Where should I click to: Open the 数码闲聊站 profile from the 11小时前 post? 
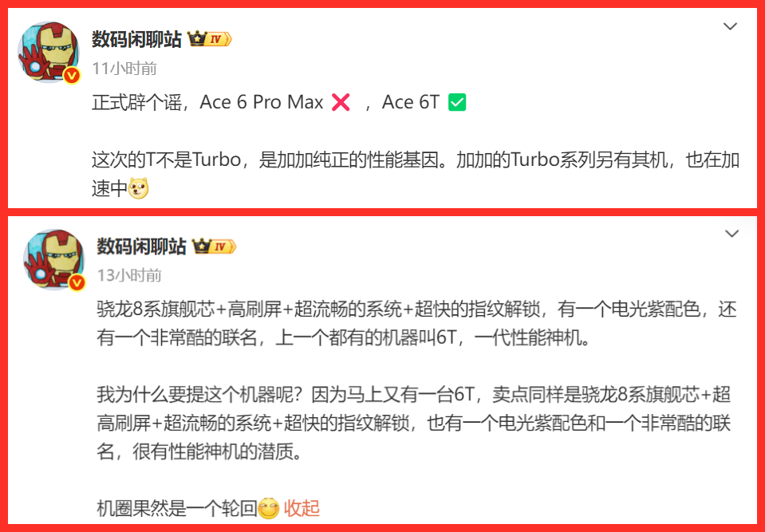pos(136,40)
